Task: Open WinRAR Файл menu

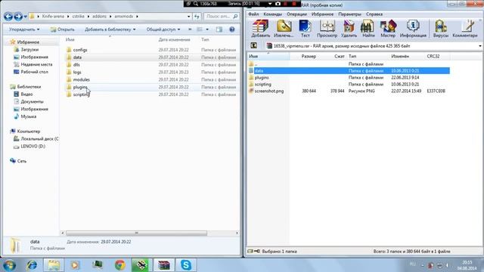Action: [253, 14]
